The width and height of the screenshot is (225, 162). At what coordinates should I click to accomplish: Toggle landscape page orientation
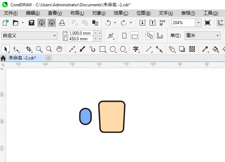[135, 36]
